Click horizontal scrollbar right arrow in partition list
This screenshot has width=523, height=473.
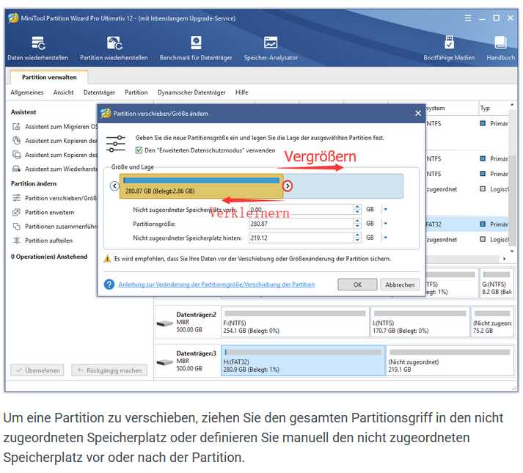[504, 259]
